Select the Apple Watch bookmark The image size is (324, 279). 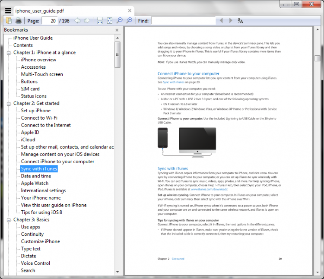pyautogui.click(x=35, y=184)
